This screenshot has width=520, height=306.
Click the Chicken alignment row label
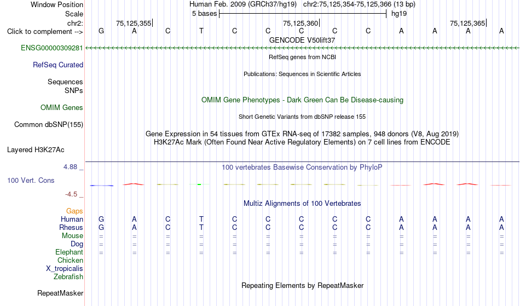70,261
